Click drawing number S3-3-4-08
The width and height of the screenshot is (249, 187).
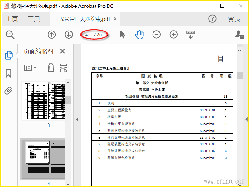pos(208,158)
